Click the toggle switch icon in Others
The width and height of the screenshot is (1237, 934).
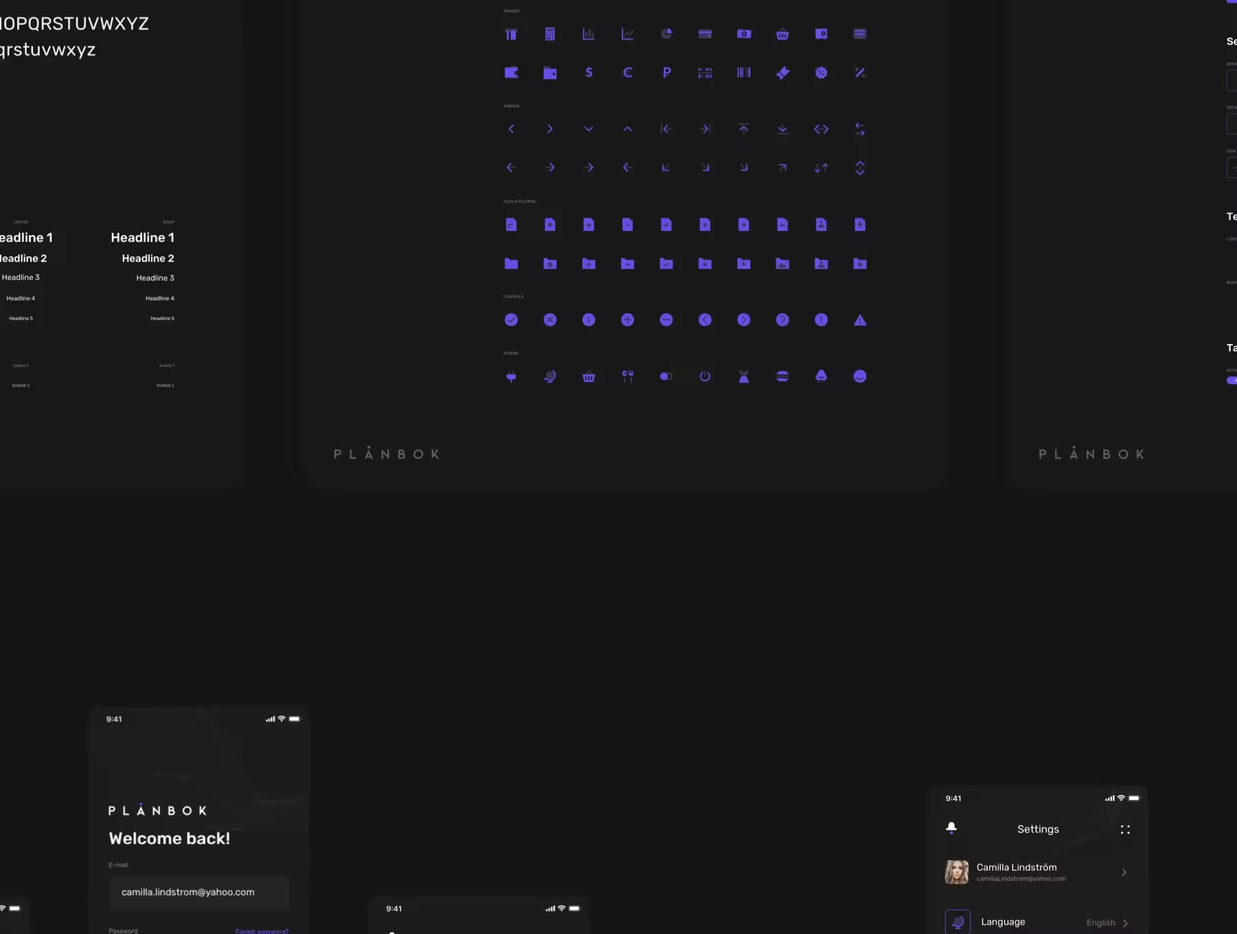pos(666,376)
